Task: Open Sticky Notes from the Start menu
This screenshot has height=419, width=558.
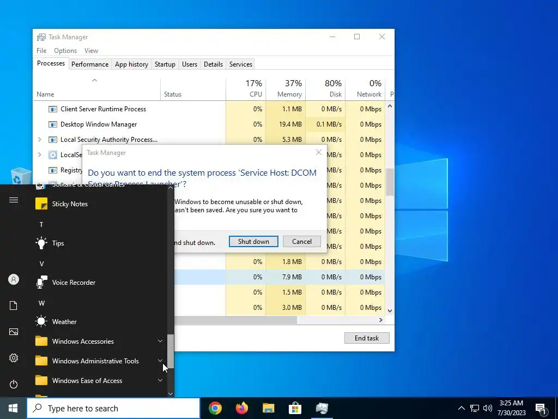Action: point(70,204)
